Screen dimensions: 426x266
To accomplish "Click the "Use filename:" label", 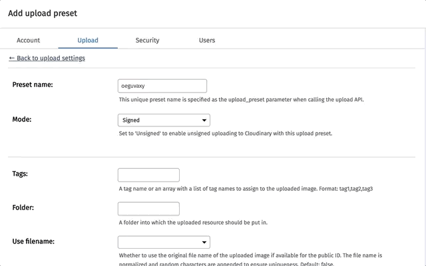I will 33,241.
